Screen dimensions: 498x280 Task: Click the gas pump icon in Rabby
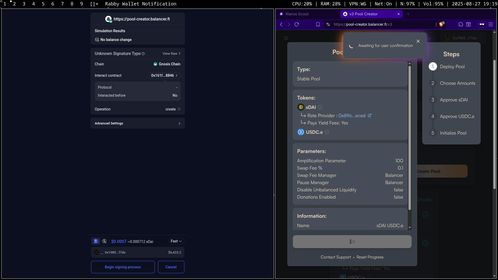coord(96,241)
